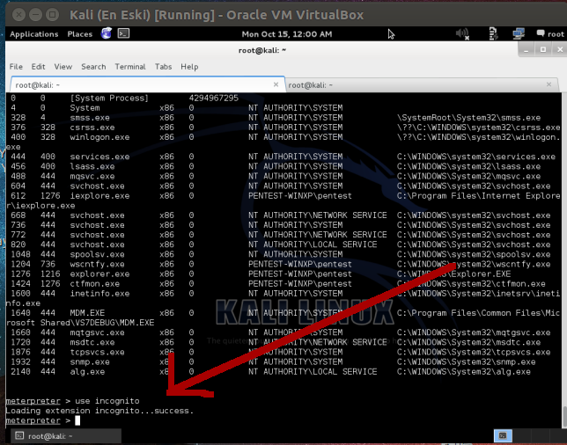Click NT AUTHORITY\LOCAL SERVICE on alg.exe row

[313, 371]
